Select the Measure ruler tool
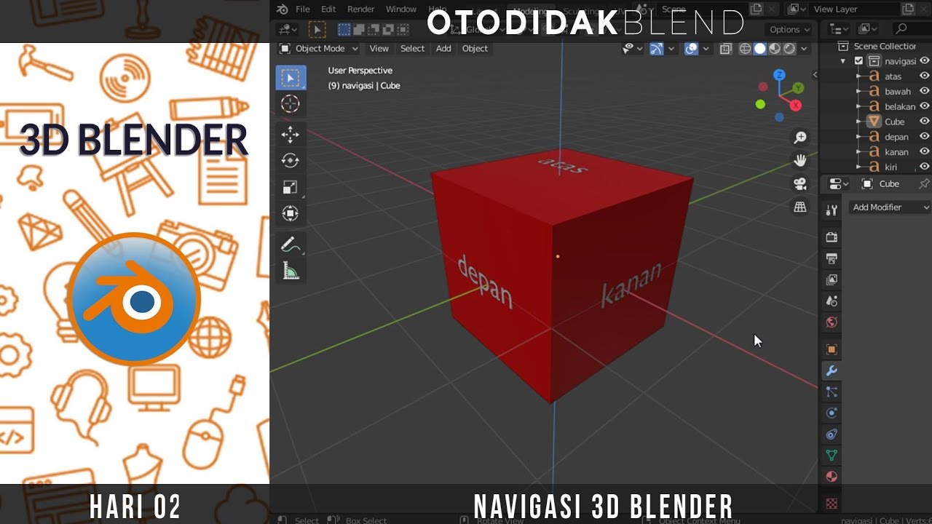 tap(291, 271)
